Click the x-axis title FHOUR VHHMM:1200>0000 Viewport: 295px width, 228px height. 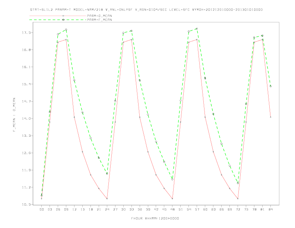[x=155, y=218]
